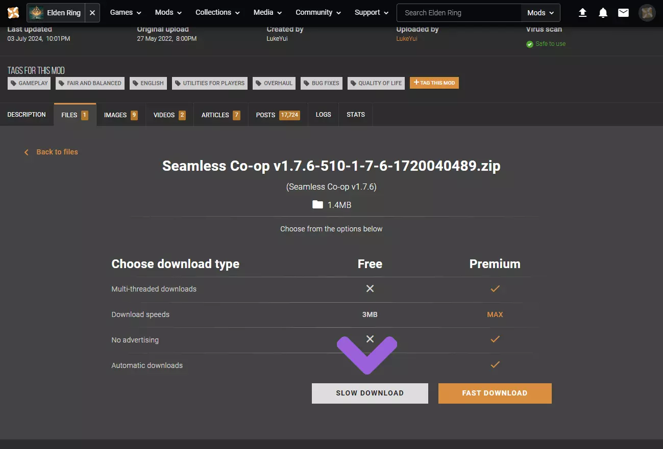
Task: Open the notifications bell icon
Action: [x=603, y=13]
